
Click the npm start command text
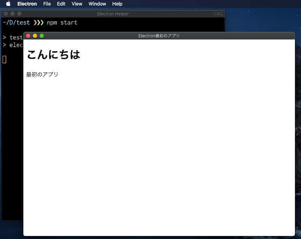click(62, 23)
